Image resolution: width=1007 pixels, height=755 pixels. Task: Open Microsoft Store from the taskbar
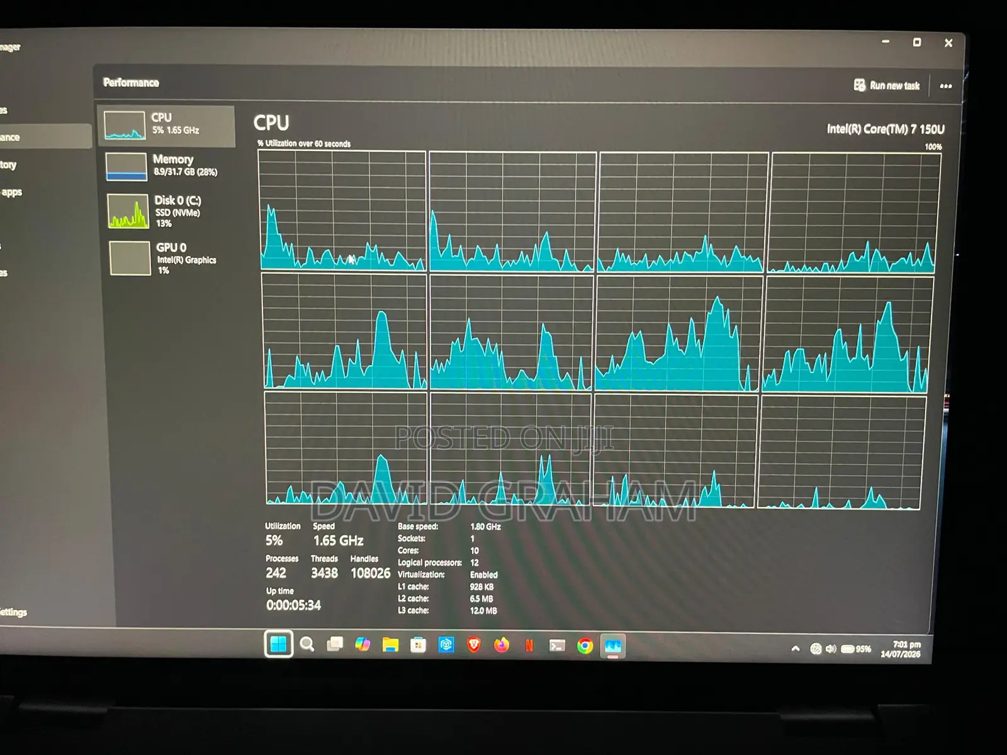pos(418,645)
